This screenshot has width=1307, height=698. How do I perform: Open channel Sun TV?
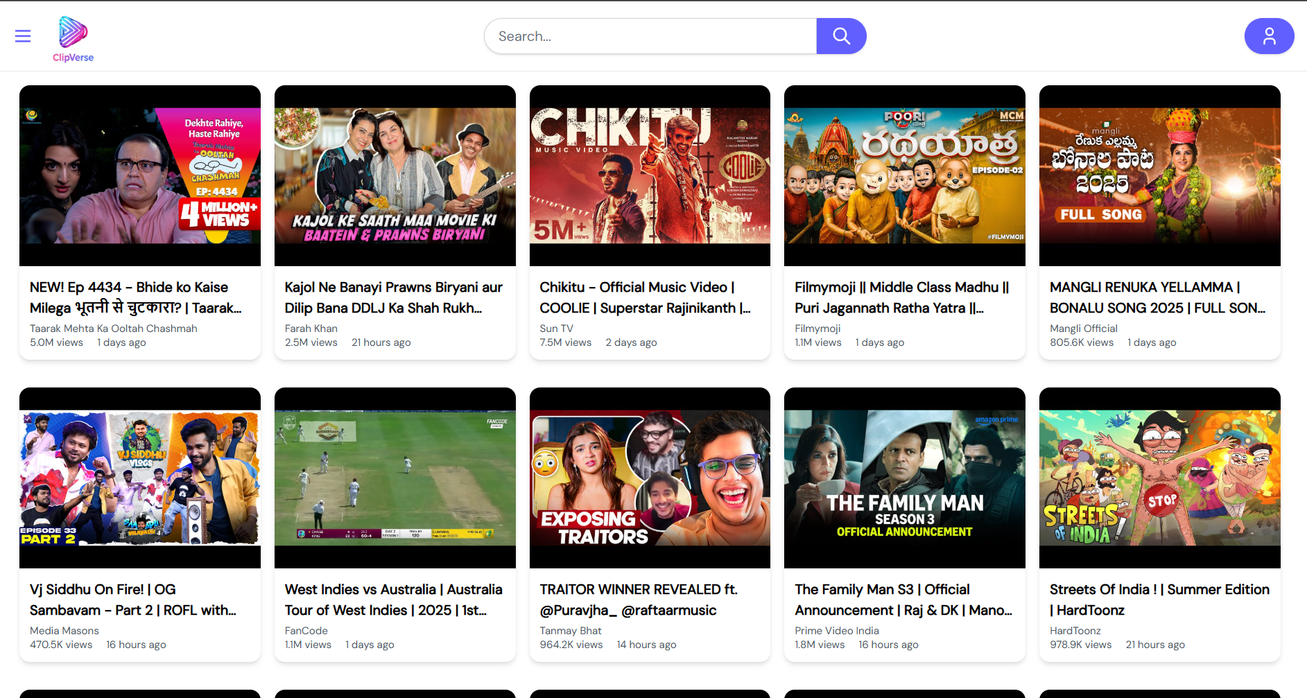557,329
